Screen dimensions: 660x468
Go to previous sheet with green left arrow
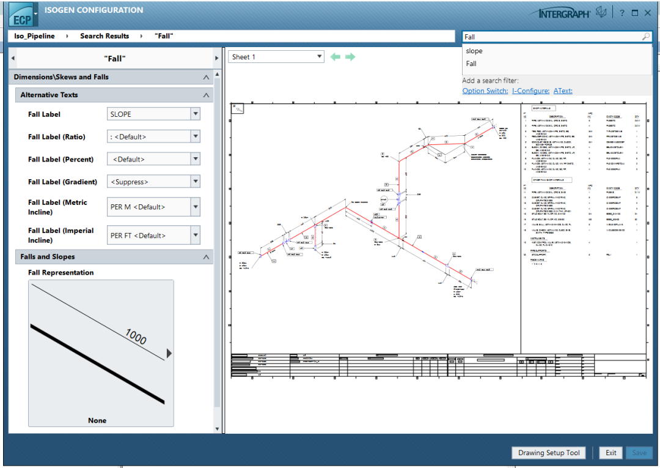(x=335, y=57)
